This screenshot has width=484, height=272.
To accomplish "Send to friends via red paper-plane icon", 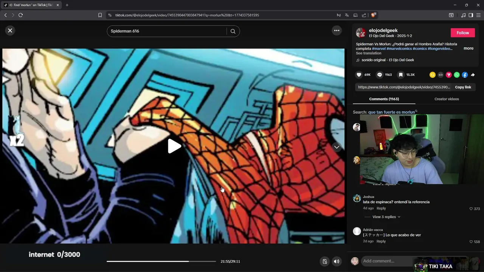I will pos(449,75).
